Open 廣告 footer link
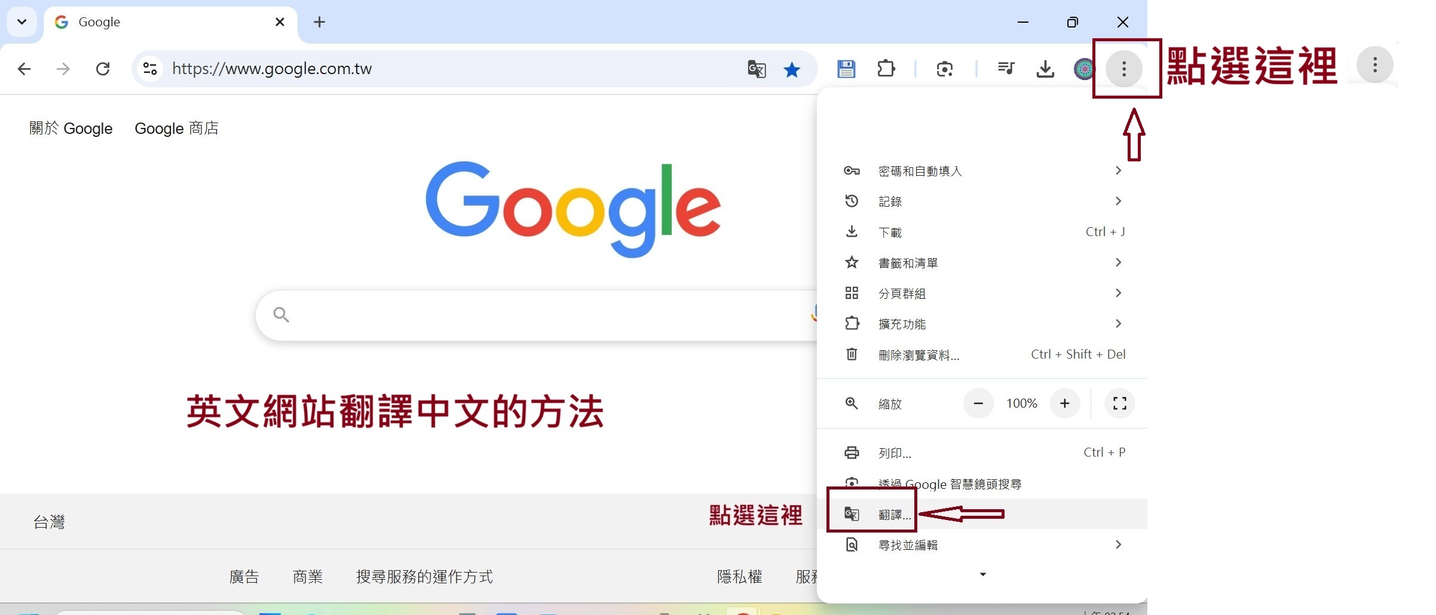The image size is (1436, 615). point(244,577)
